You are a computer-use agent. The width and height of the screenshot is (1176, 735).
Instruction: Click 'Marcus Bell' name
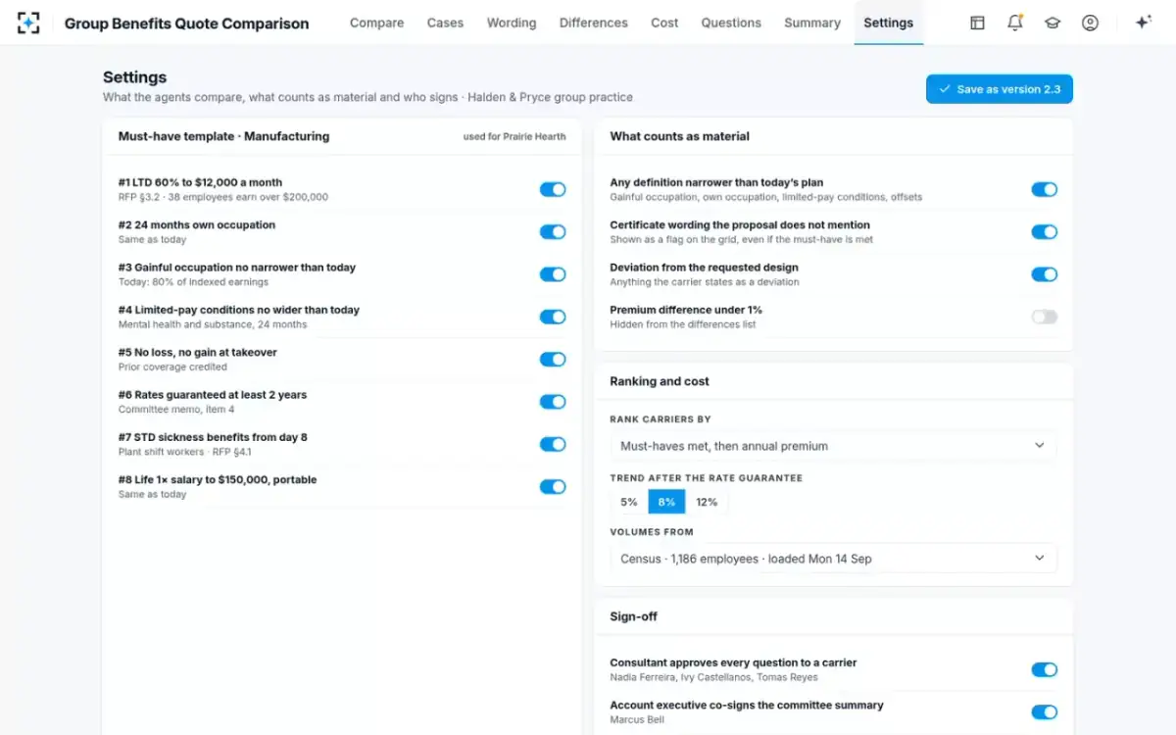tap(637, 719)
